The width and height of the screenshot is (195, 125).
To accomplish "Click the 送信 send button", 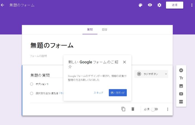I will pyautogui.click(x=174, y=5).
